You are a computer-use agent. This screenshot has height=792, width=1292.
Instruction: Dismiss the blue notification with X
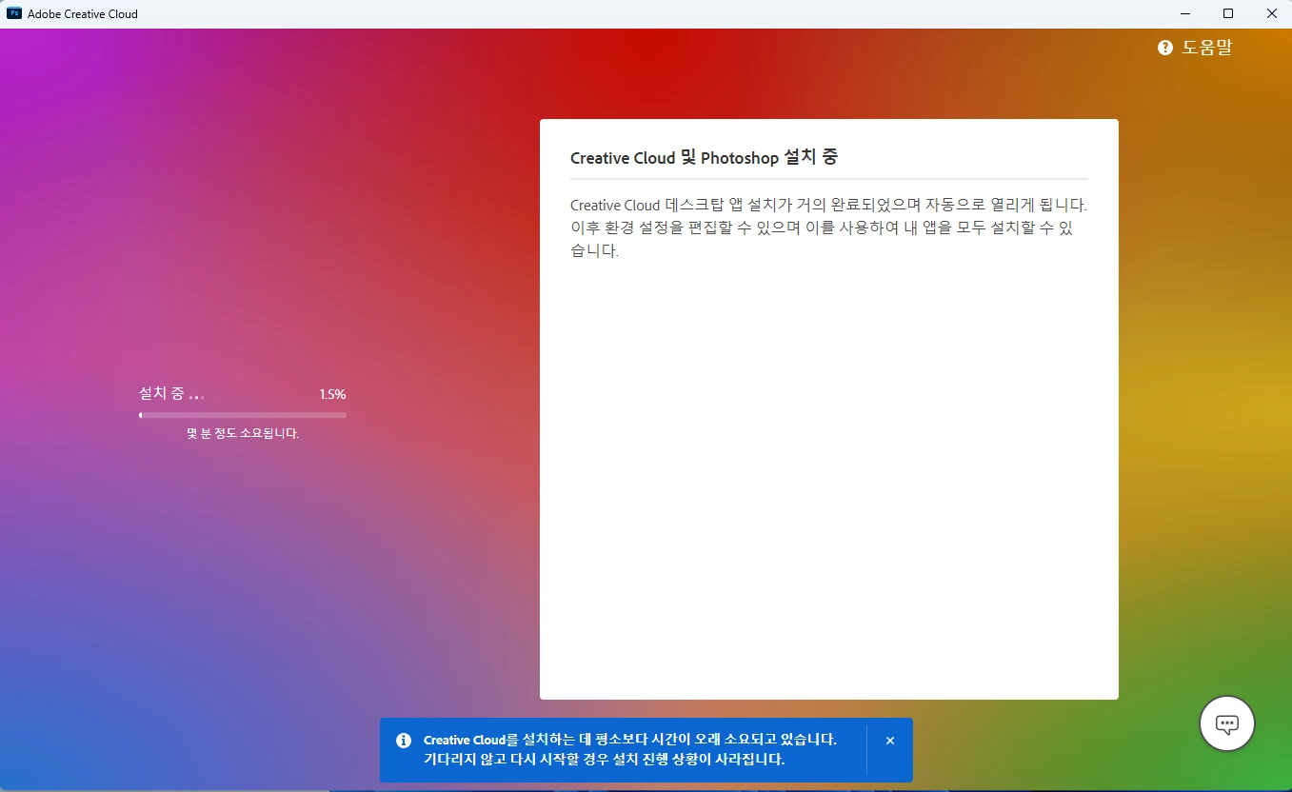point(890,741)
